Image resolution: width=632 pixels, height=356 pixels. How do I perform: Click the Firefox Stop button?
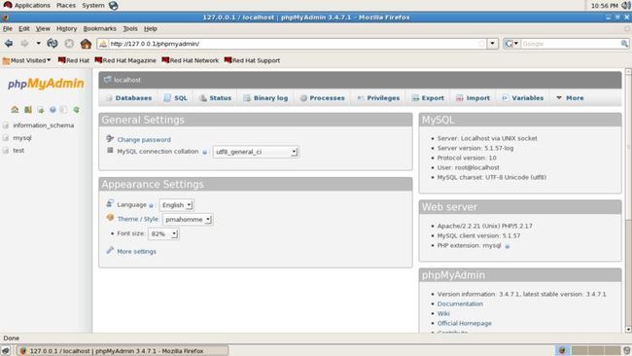pos(69,43)
